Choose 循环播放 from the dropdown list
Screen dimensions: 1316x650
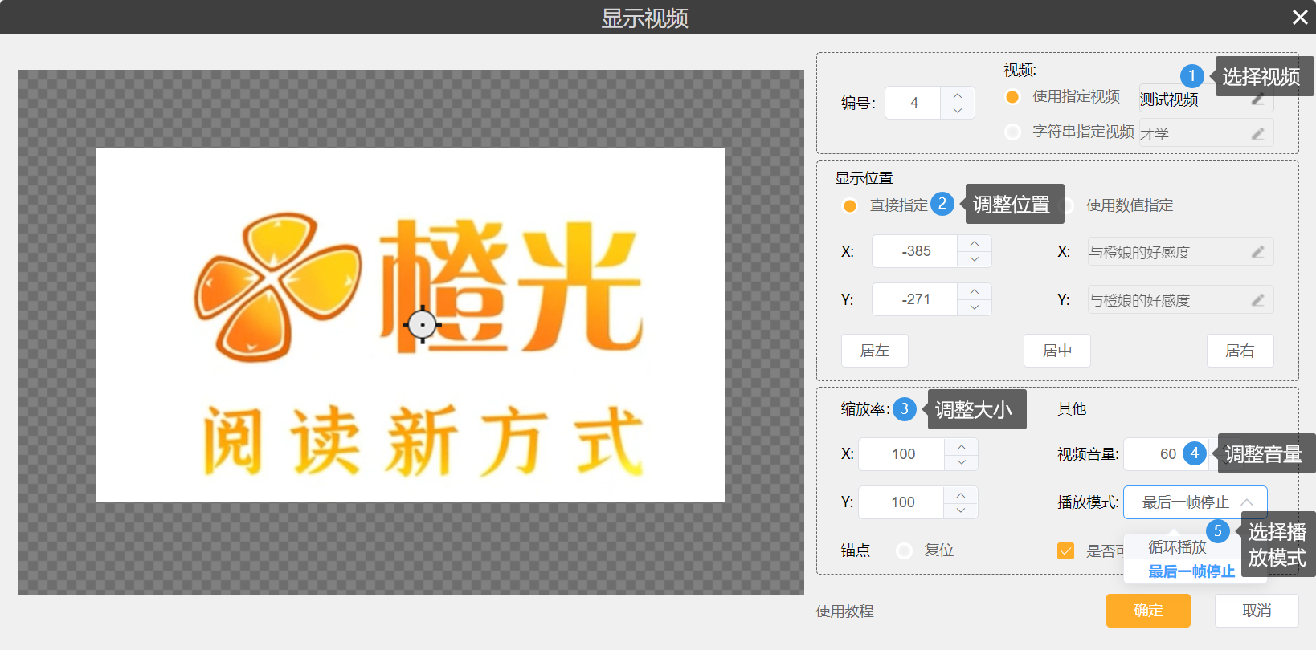click(x=1177, y=547)
